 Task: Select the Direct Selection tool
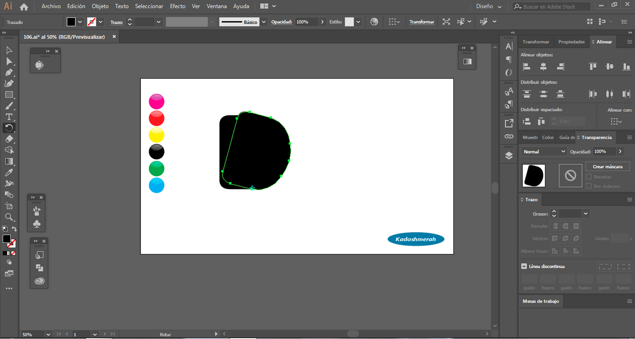point(9,61)
